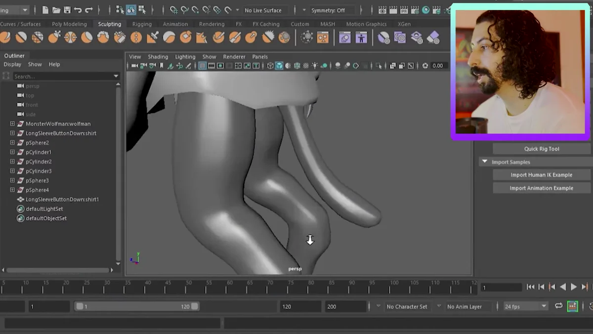Select the Imprint sculpting tool
This screenshot has width=593, height=334.
(153, 37)
